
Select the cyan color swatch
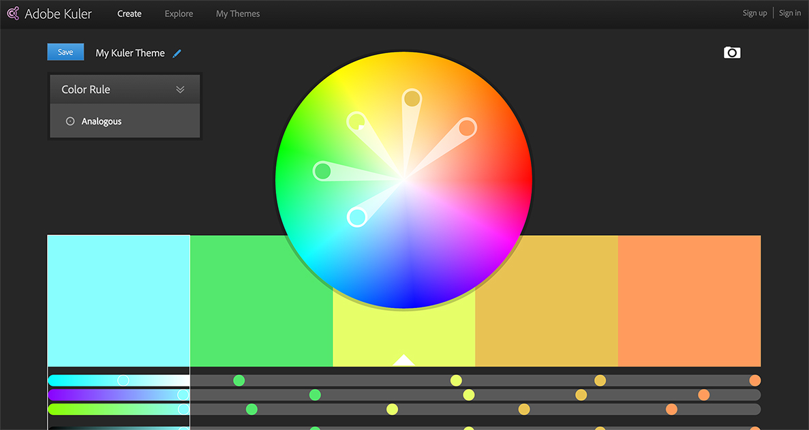(119, 301)
